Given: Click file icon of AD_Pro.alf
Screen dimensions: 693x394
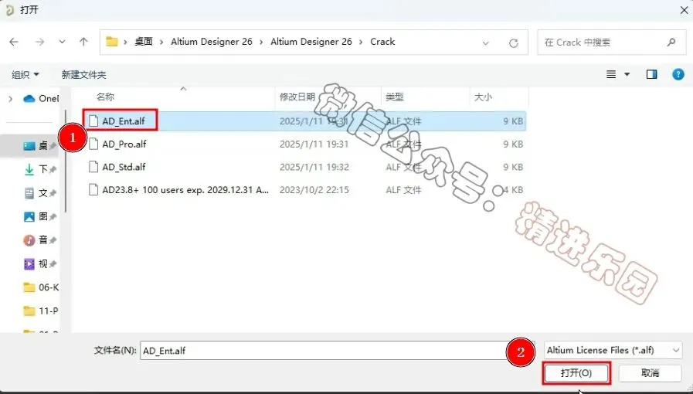Looking at the screenshot, I should [93, 144].
